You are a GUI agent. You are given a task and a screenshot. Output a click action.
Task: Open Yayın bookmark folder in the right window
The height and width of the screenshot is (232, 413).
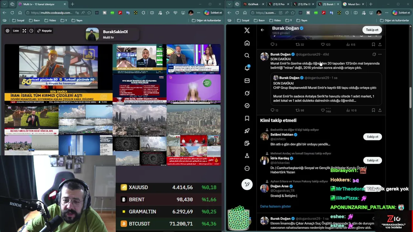pos(302,20)
